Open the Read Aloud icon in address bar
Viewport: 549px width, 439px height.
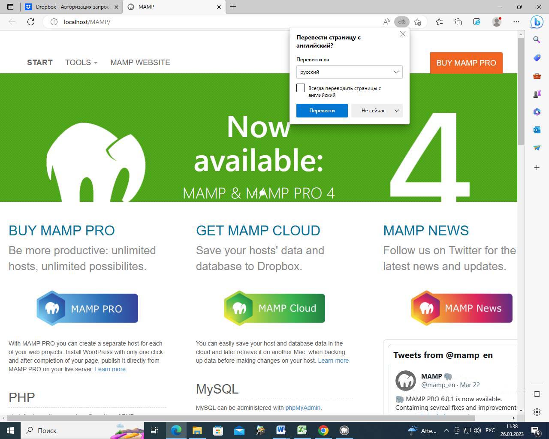pyautogui.click(x=386, y=22)
